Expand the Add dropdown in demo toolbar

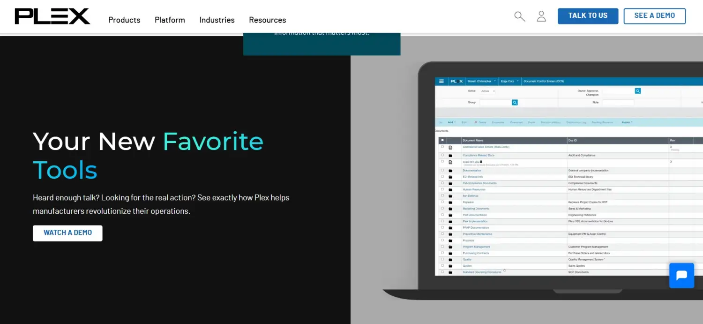click(452, 122)
